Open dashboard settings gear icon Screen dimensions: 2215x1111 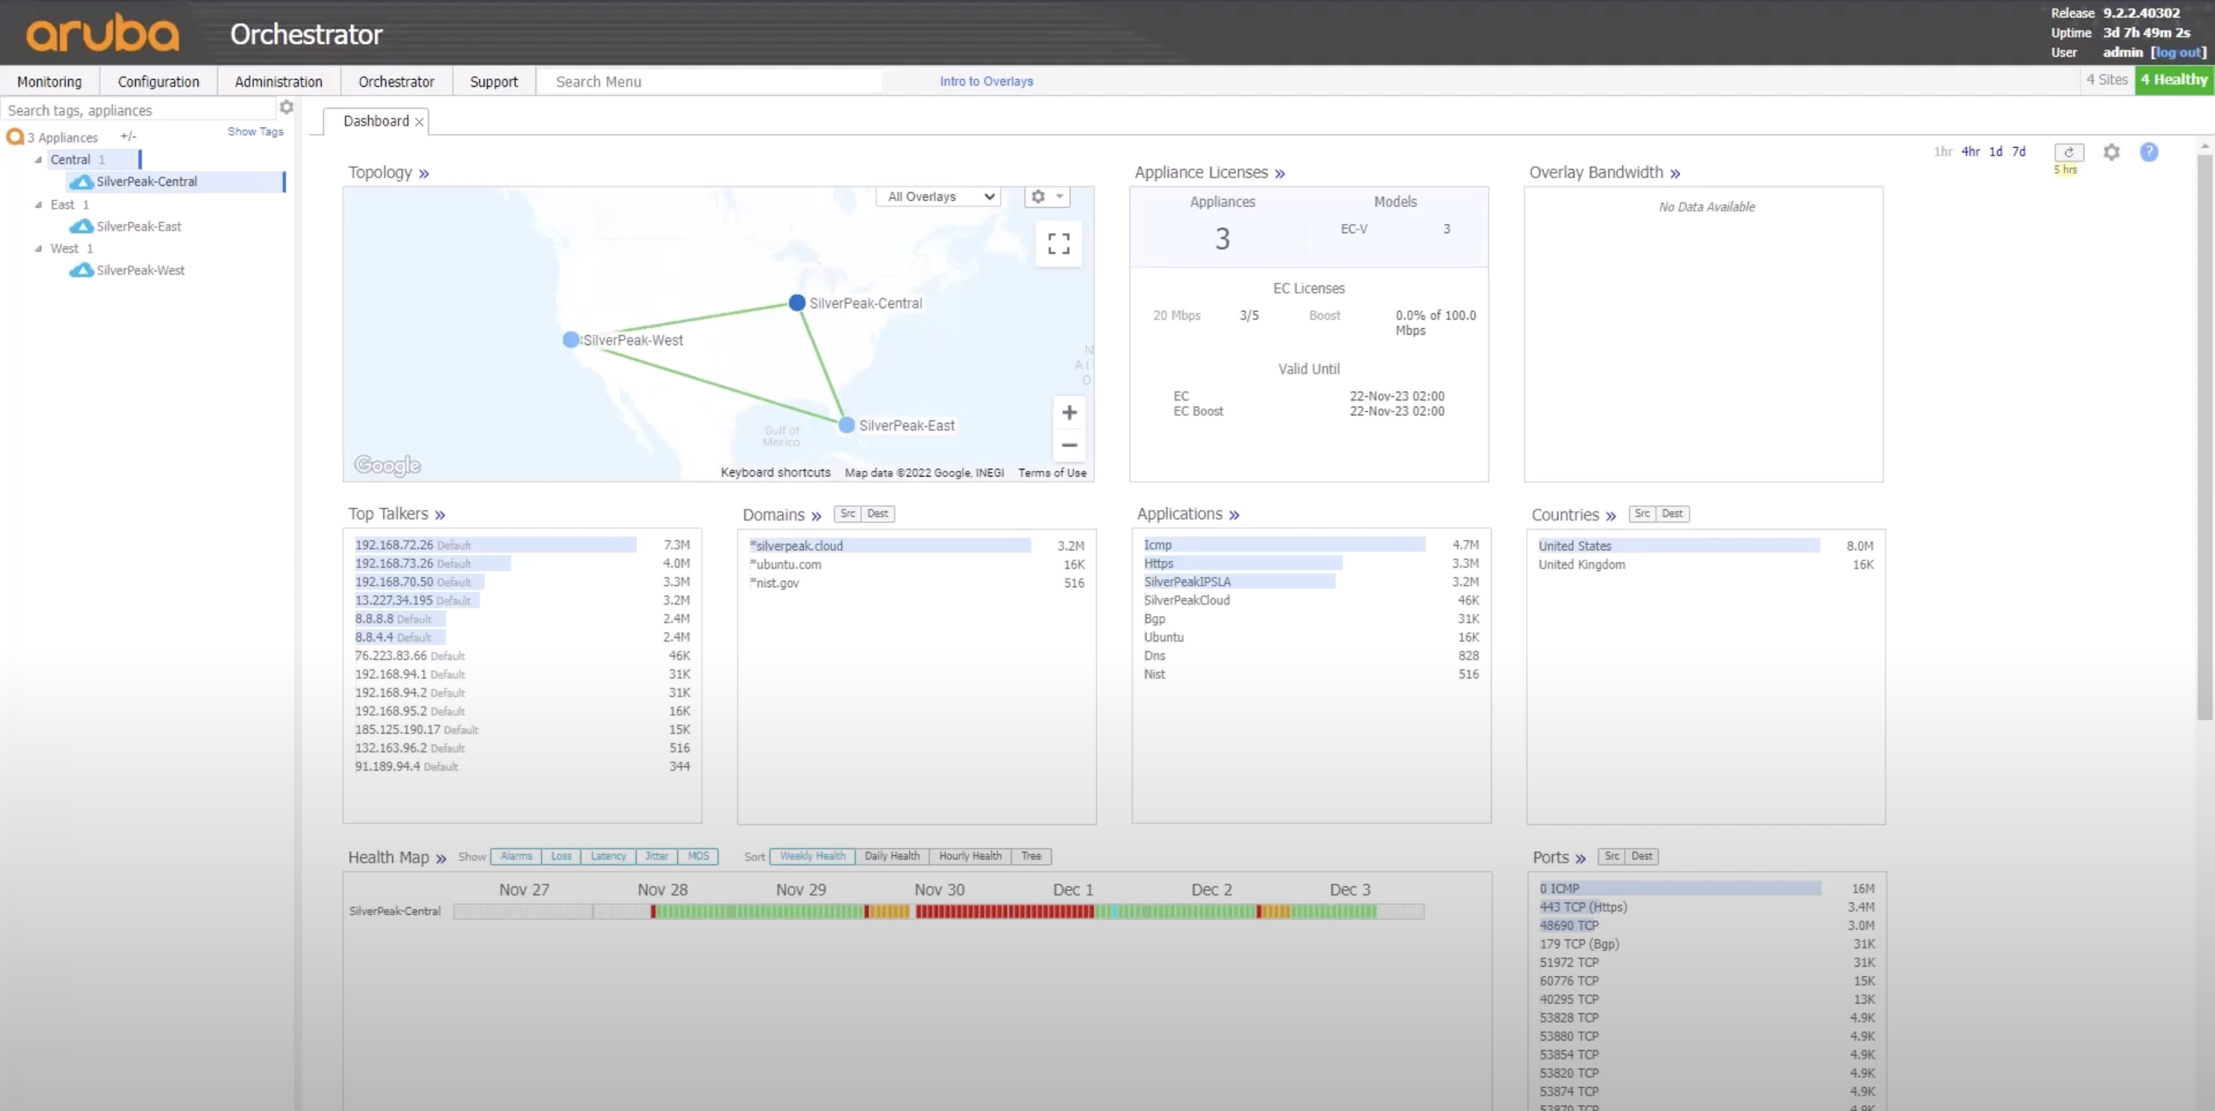click(2111, 152)
